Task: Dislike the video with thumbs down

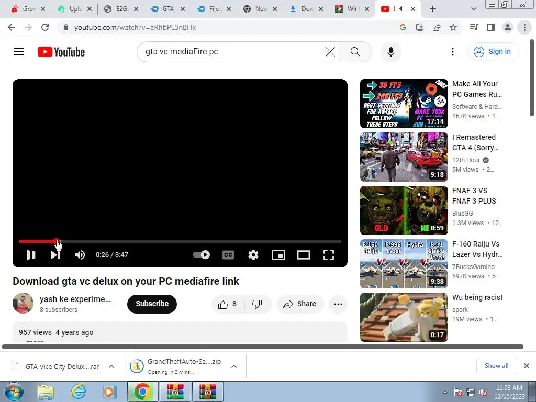Action: [x=257, y=304]
